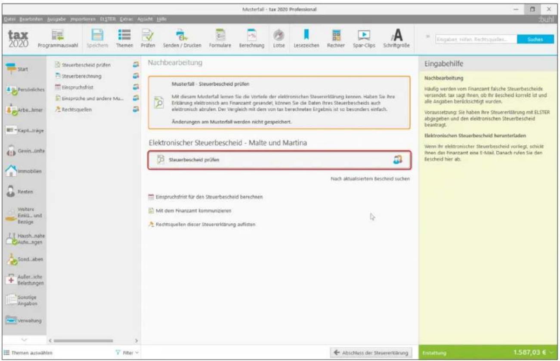The image size is (560, 361).
Task: Click the Suchen search button
Action: (535, 39)
